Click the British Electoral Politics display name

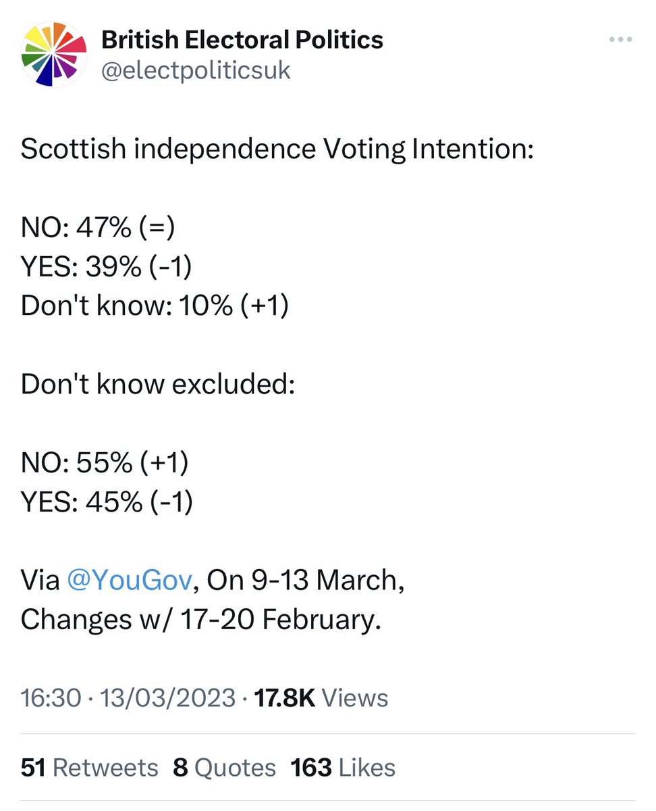coord(242,41)
